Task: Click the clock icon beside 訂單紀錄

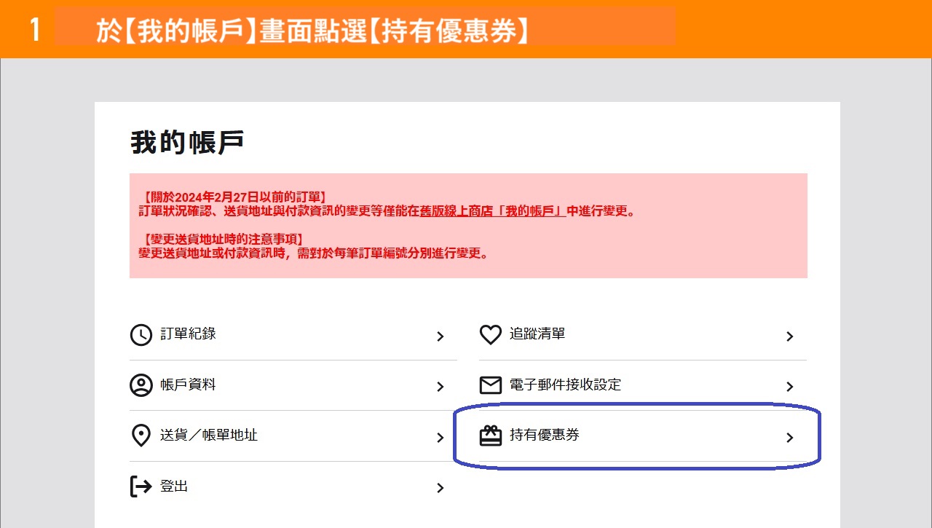Action: tap(141, 335)
